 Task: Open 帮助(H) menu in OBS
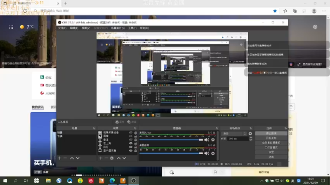[x=144, y=28]
